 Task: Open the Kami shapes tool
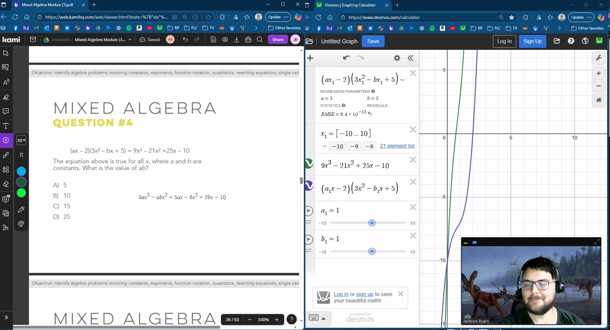[x=6, y=169]
